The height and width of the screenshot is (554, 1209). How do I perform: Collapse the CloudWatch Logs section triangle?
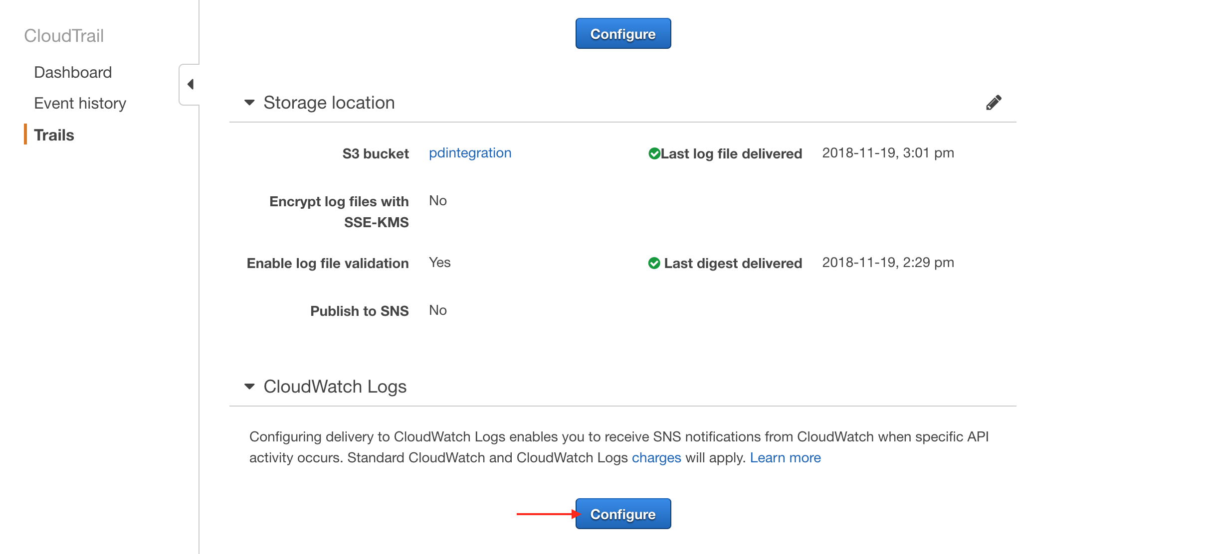pos(249,387)
